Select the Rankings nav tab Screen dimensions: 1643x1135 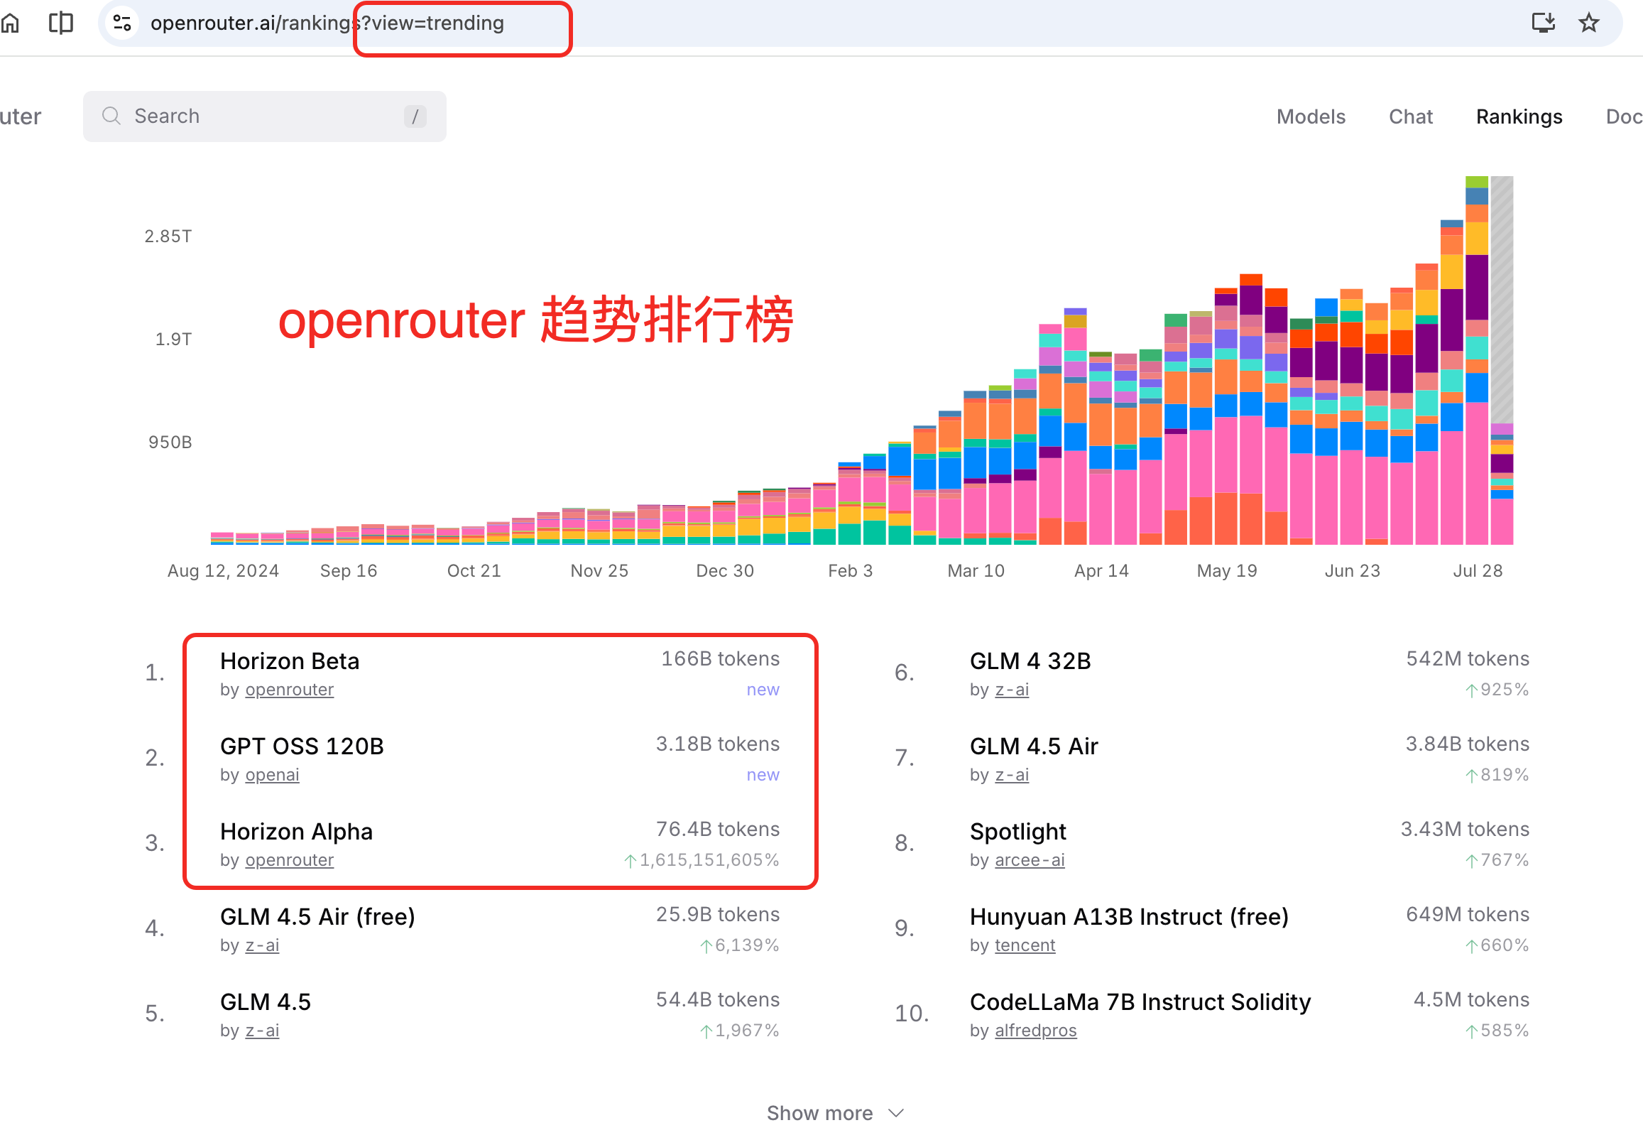tap(1519, 116)
